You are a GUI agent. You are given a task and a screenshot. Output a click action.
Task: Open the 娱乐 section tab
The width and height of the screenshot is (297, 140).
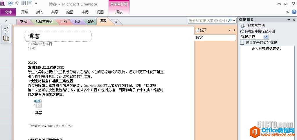click(91, 22)
